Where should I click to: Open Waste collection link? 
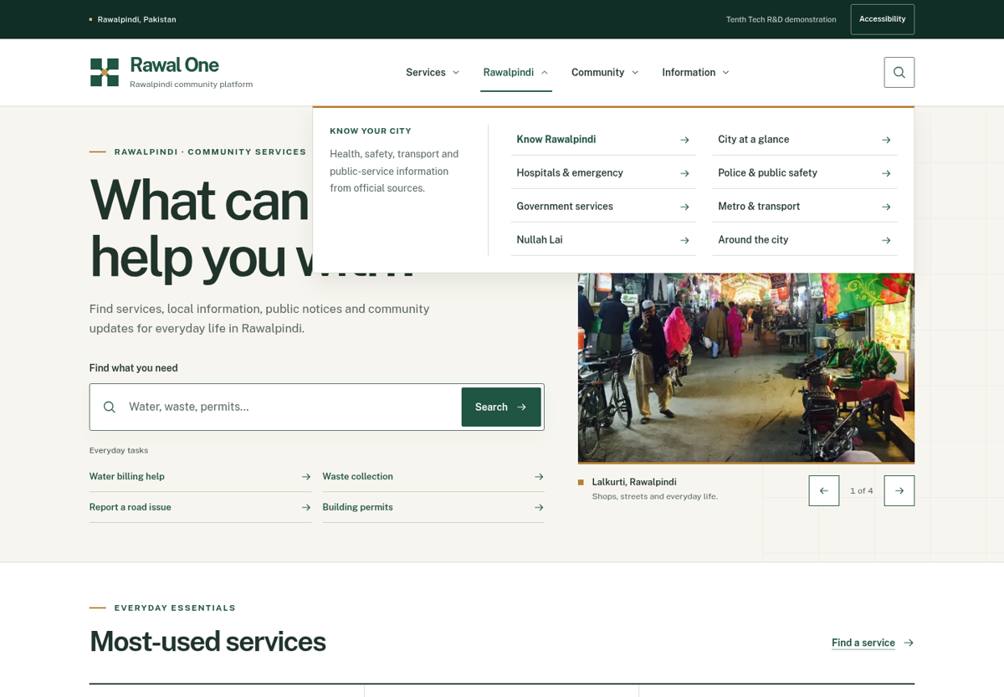[433, 477]
